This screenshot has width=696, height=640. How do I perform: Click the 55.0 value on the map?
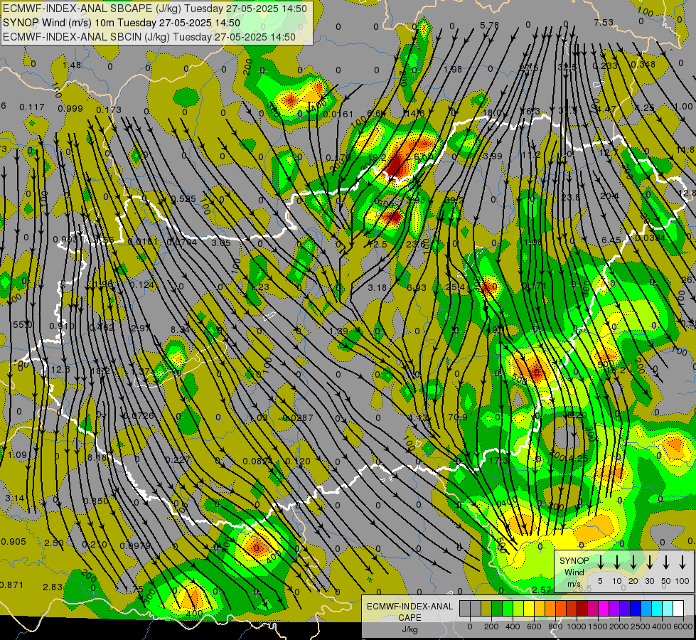pyautogui.click(x=22, y=325)
